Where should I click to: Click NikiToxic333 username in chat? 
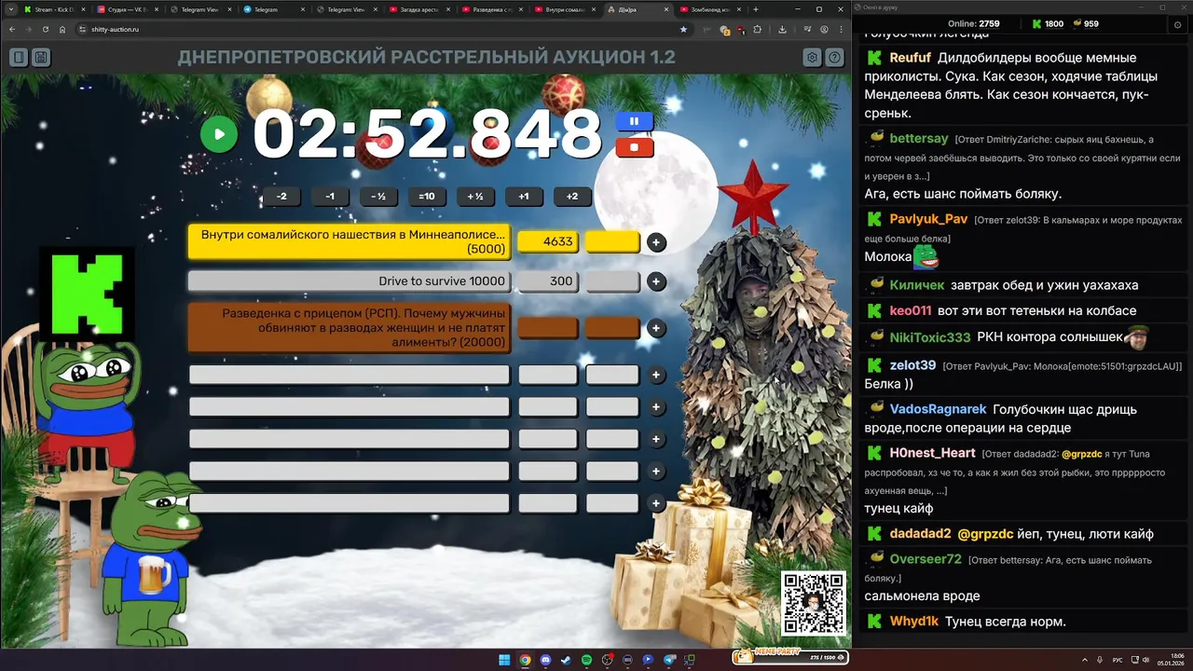point(930,337)
